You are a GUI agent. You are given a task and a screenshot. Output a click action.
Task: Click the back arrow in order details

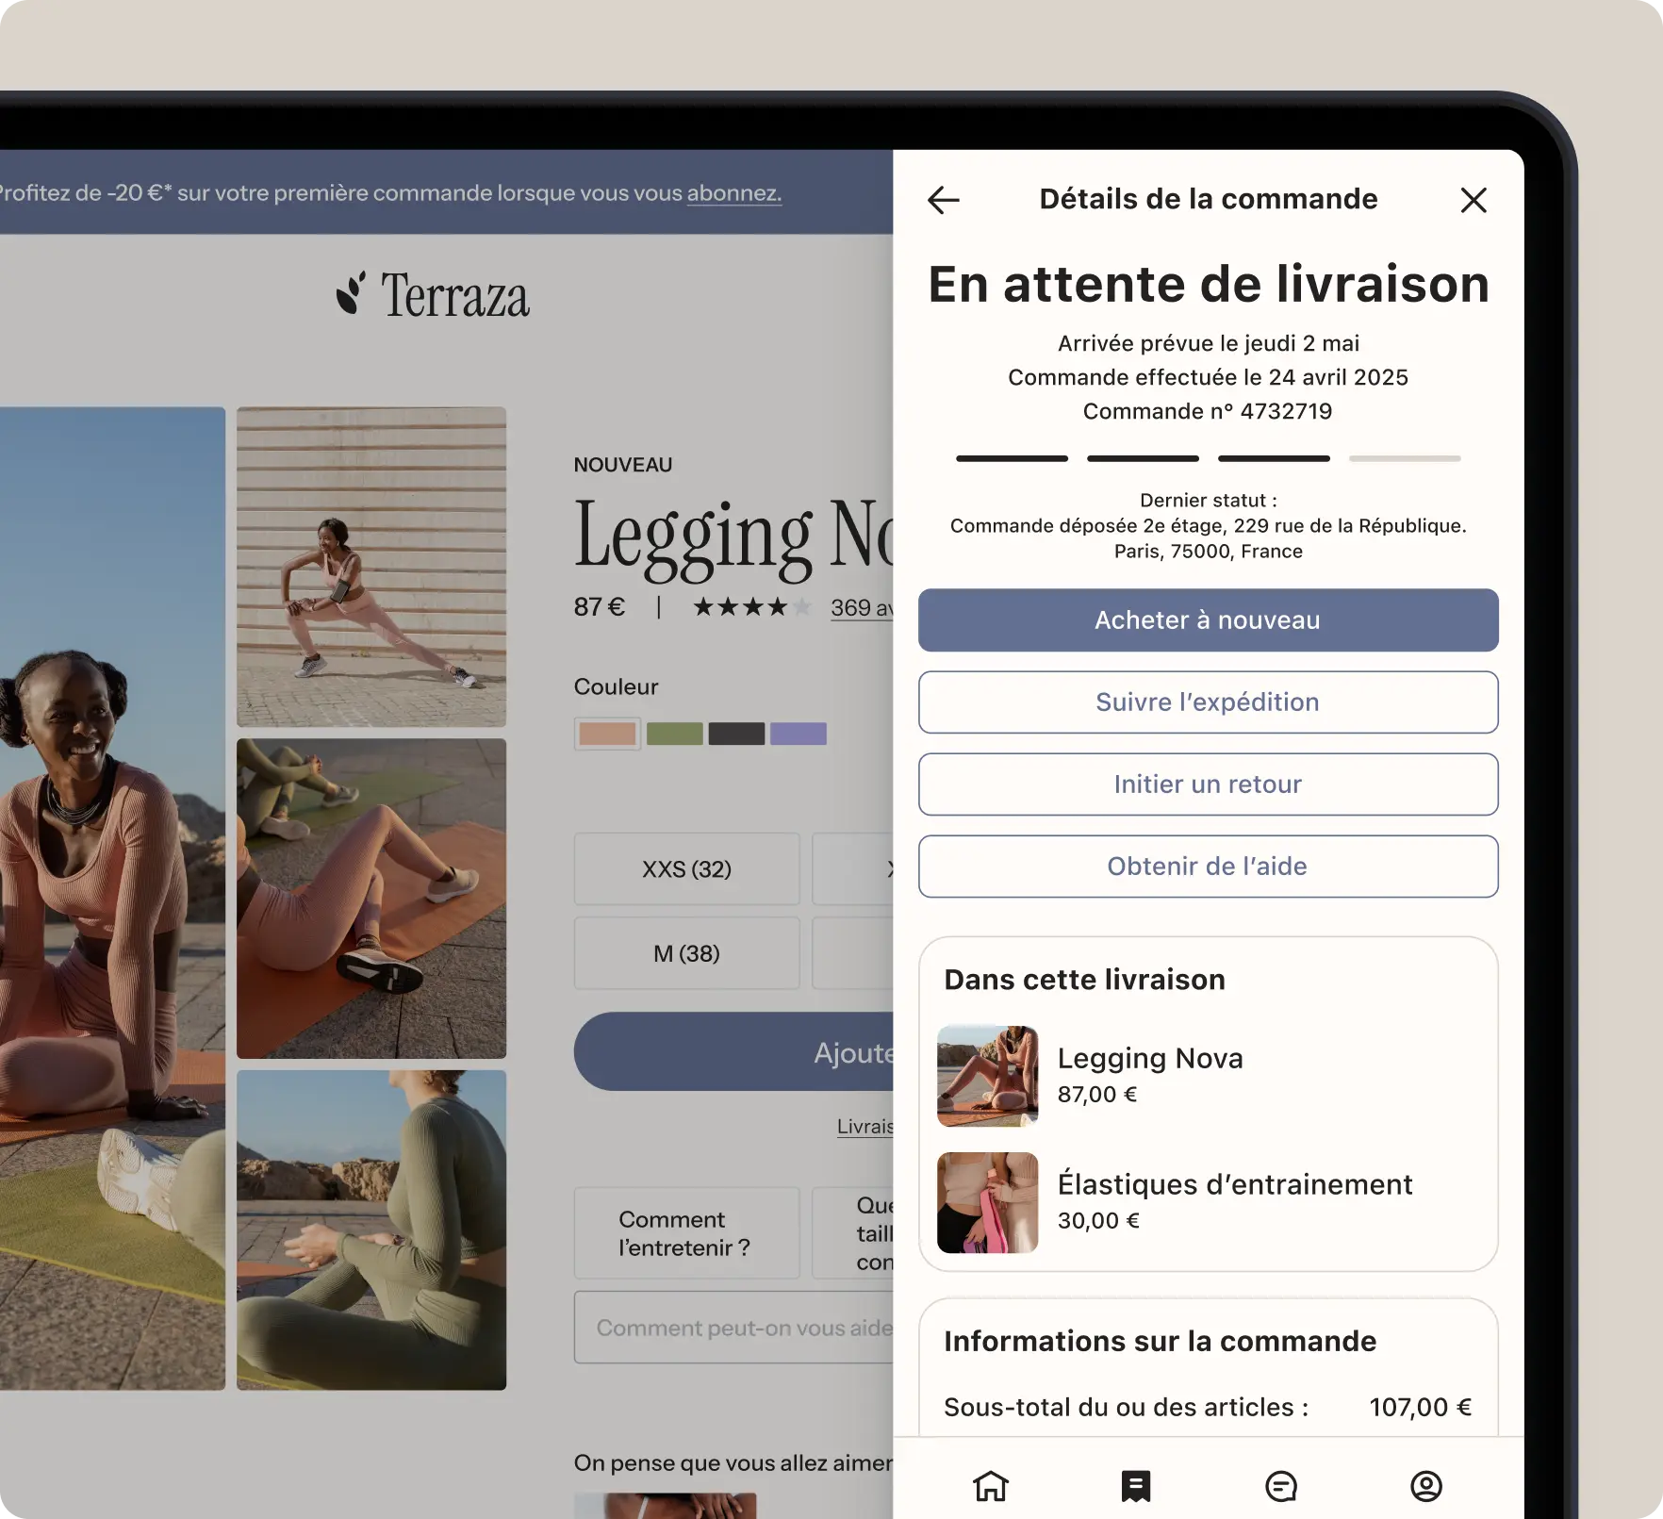pyautogui.click(x=943, y=200)
